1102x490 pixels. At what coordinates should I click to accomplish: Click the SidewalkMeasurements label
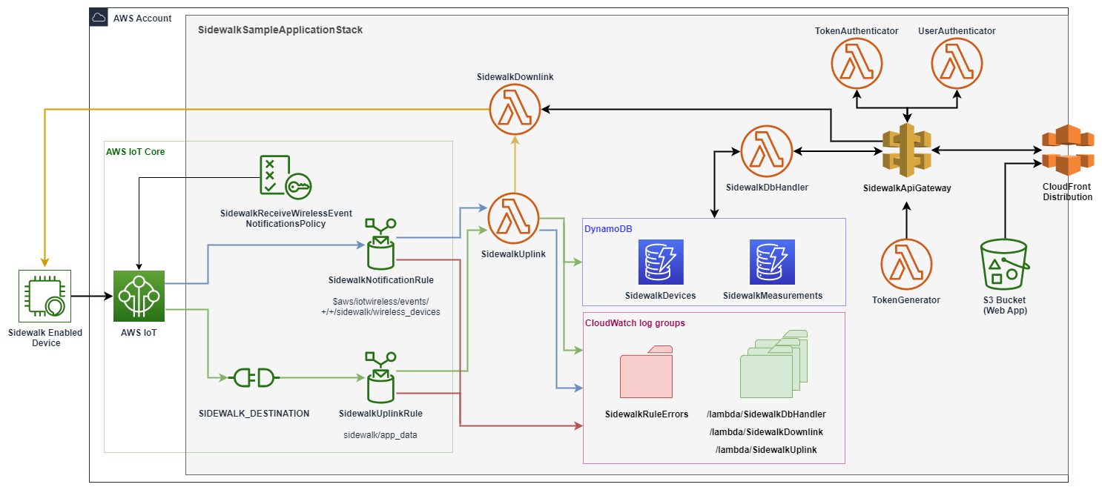click(x=773, y=295)
